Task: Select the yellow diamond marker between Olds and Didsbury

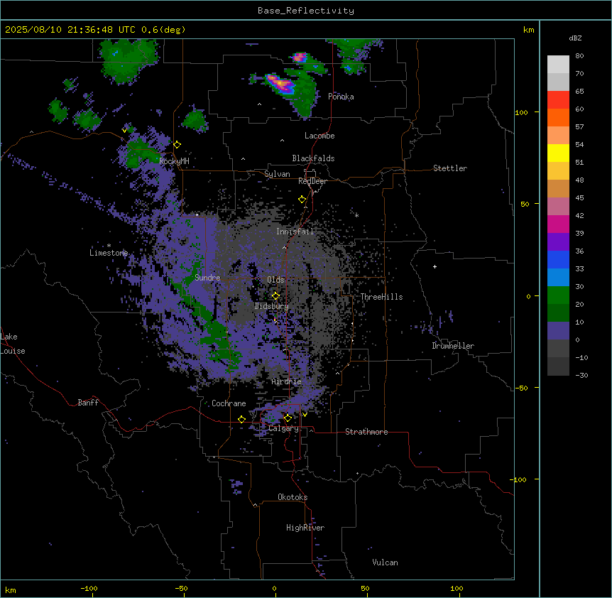Action: click(276, 296)
